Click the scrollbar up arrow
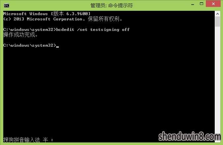Image resolution: width=223 pixels, height=145 pixels. (x=217, y=14)
